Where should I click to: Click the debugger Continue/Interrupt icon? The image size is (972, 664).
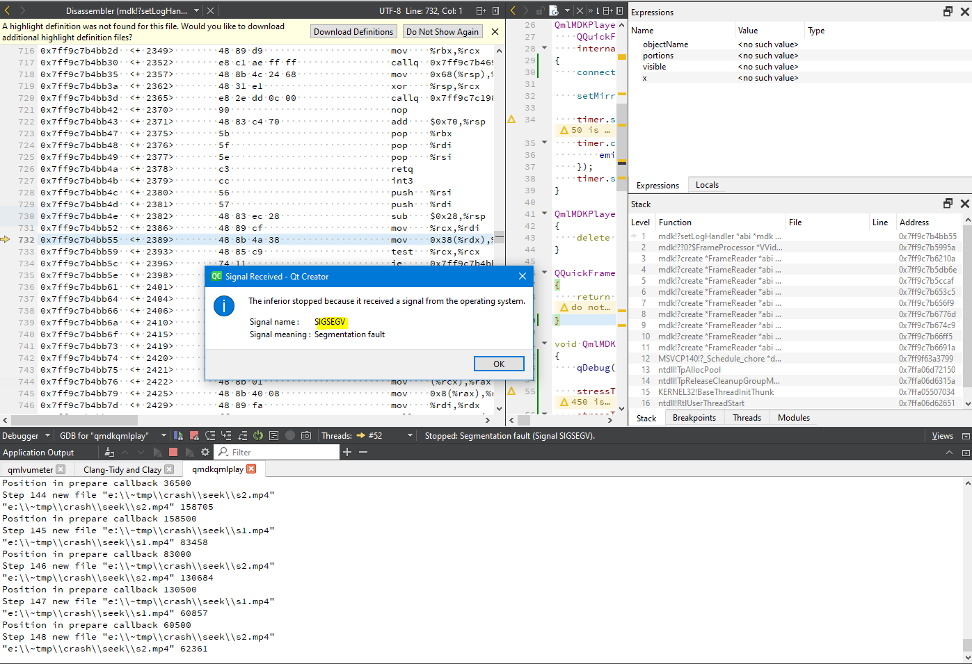(x=179, y=435)
